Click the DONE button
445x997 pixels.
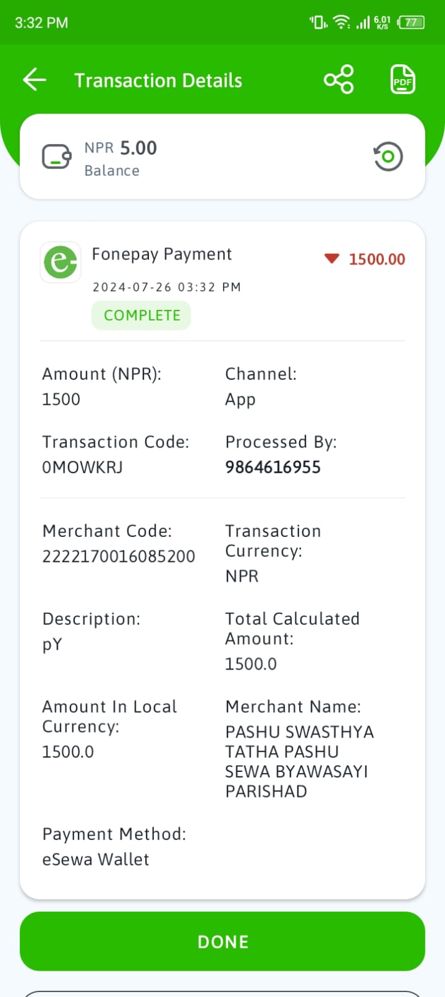point(222,942)
